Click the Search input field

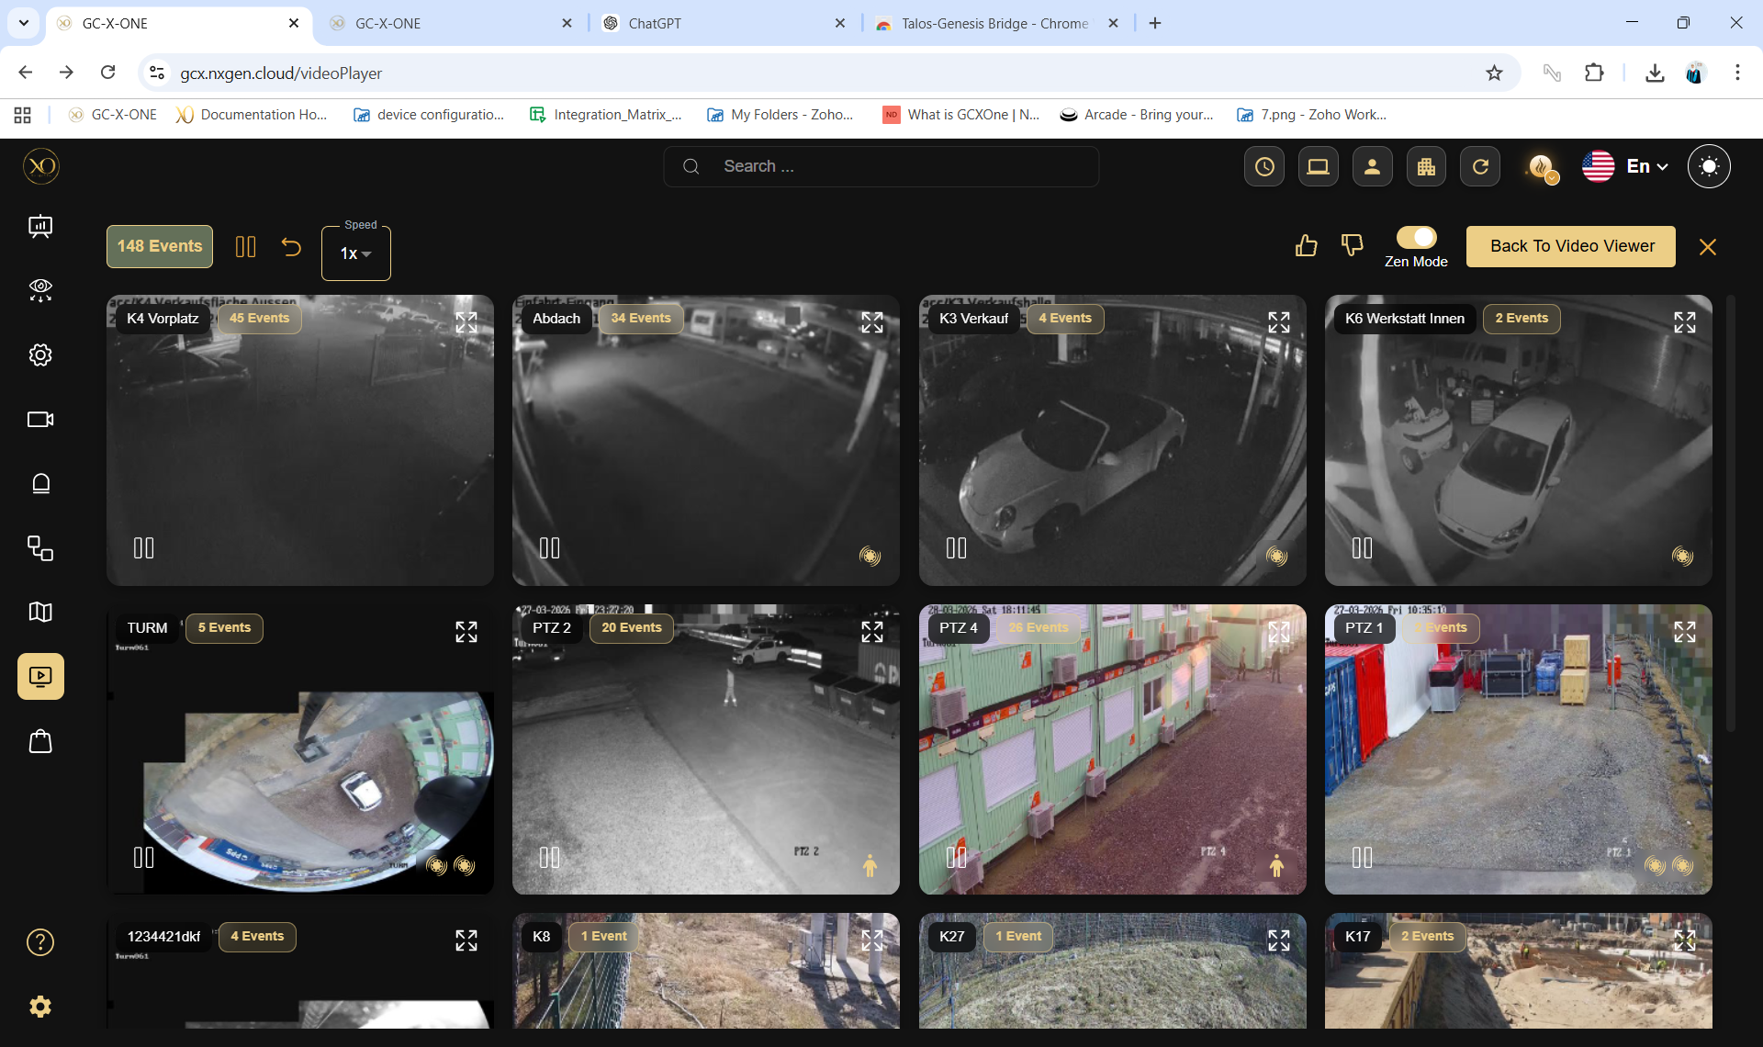click(881, 166)
